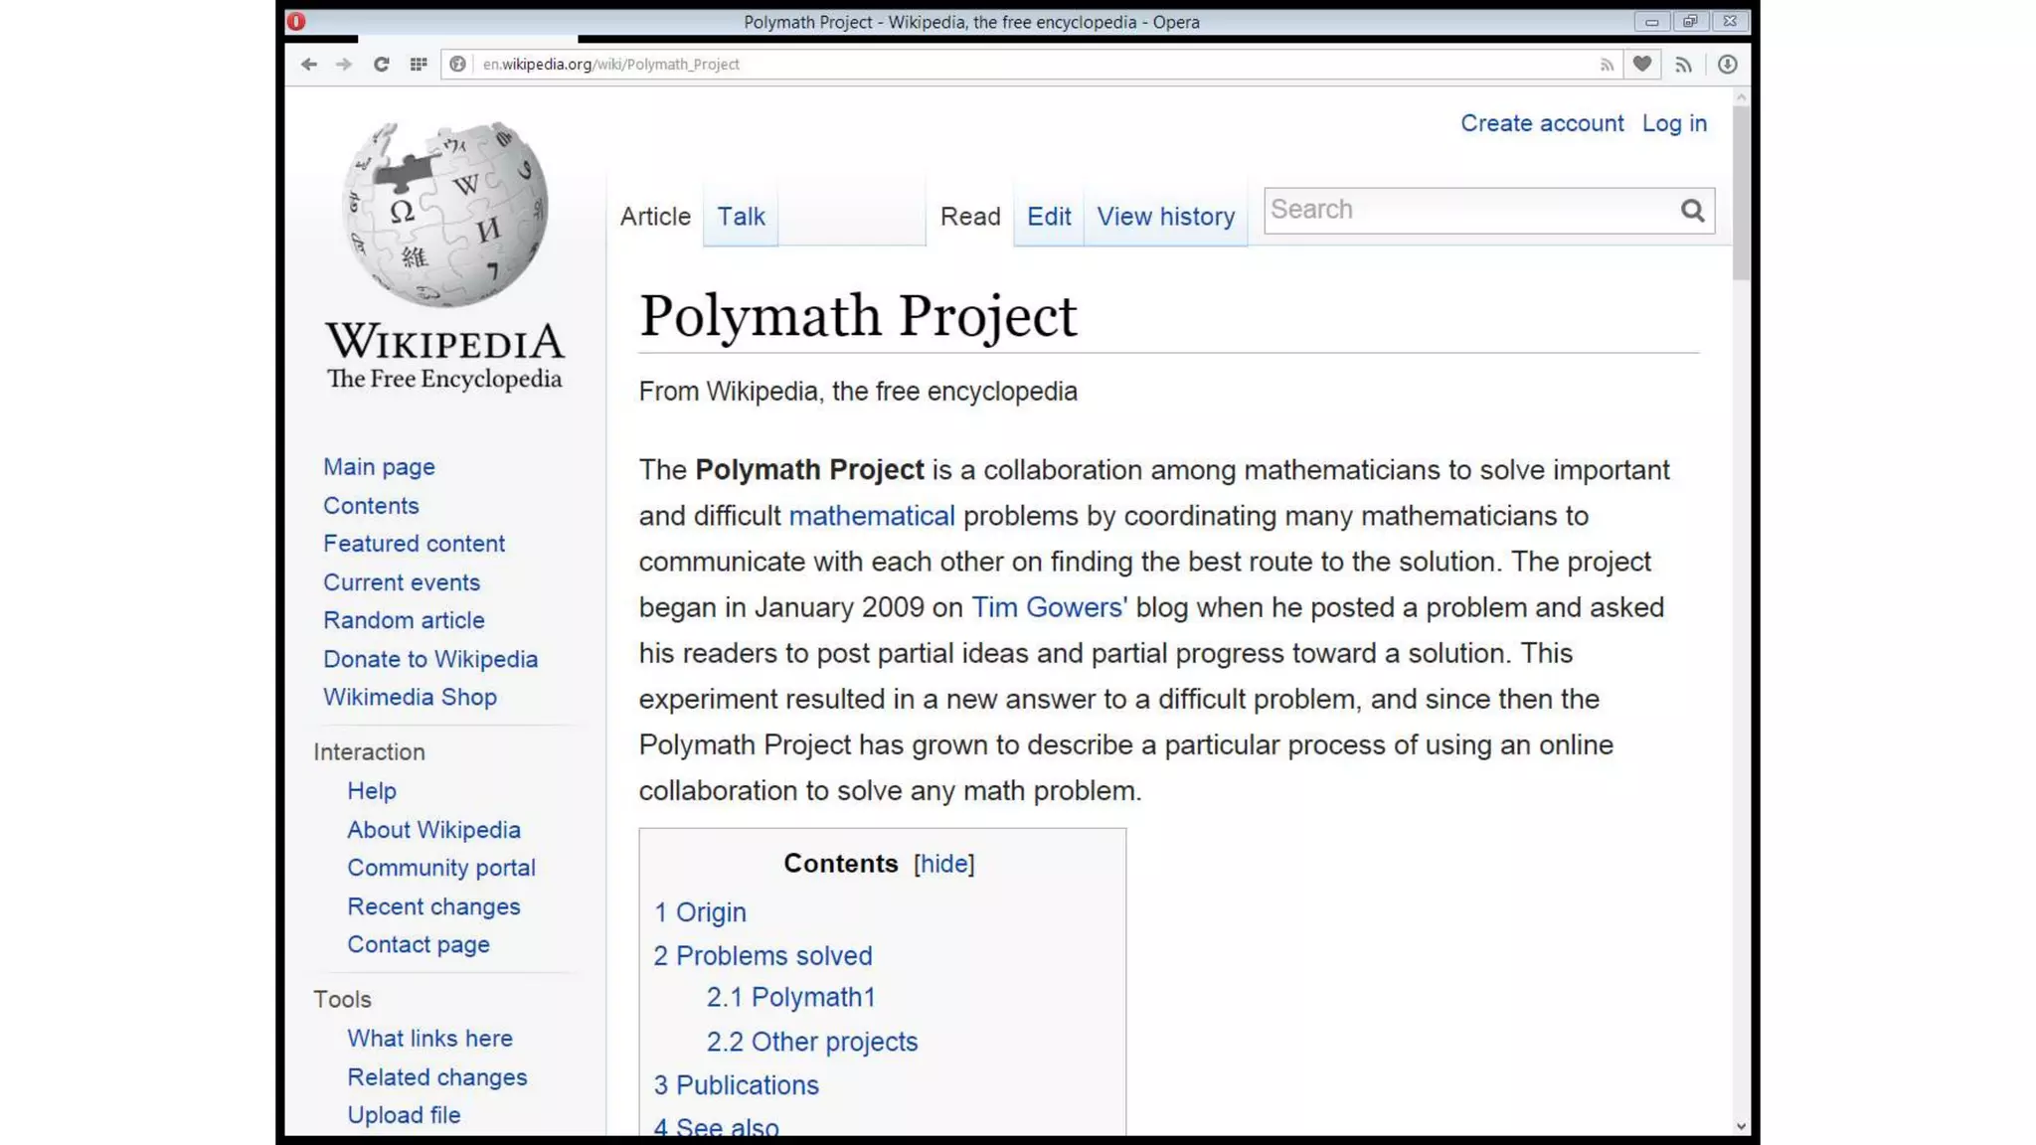
Task: Click the scroll down arrow
Action: pyautogui.click(x=1740, y=1126)
